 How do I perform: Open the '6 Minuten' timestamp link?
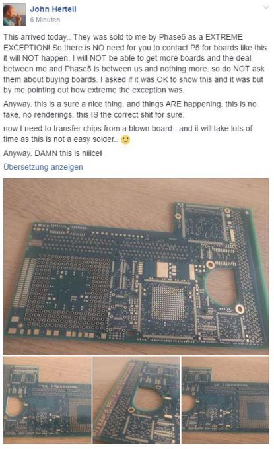(45, 20)
